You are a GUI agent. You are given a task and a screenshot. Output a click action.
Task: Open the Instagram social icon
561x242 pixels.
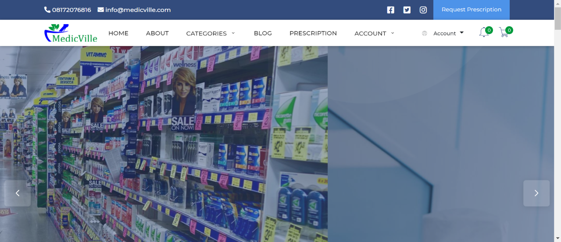423,10
